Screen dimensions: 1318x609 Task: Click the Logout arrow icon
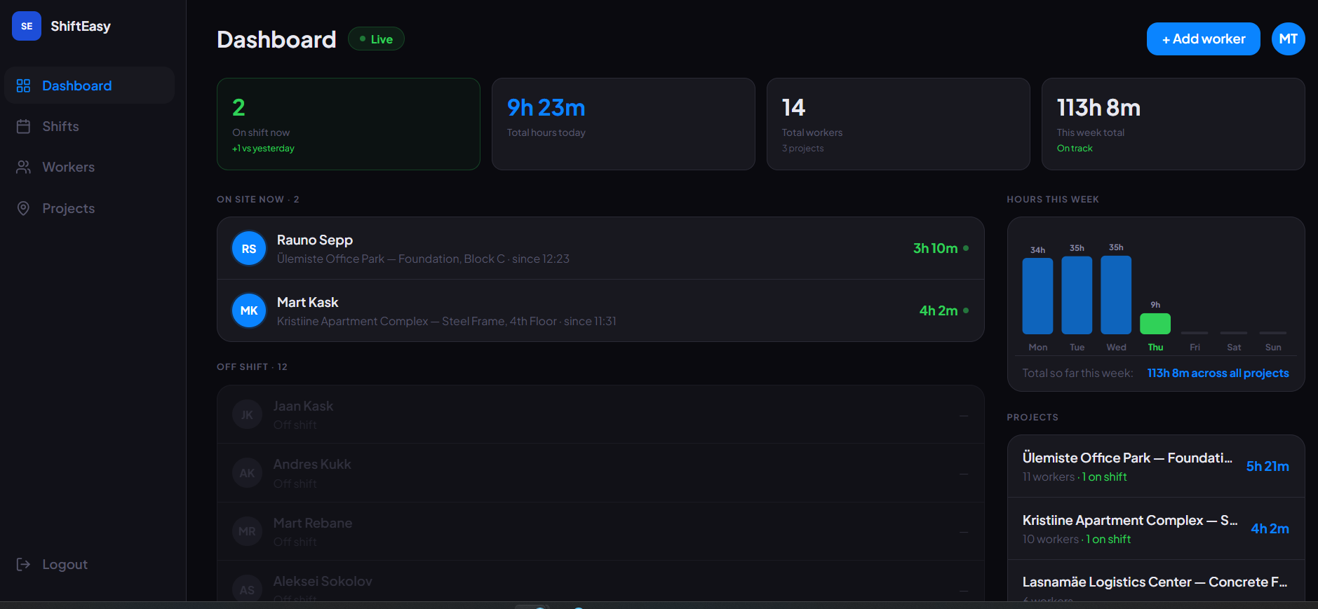[x=23, y=564]
